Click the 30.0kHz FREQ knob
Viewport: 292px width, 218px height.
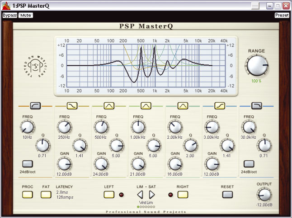[x=249, y=127]
